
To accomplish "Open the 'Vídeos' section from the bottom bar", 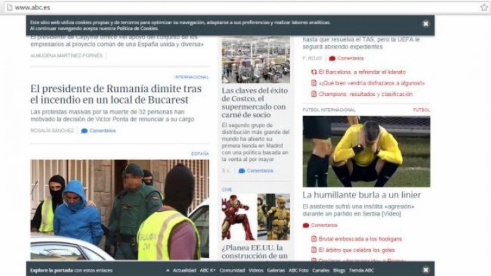I will [x=255, y=271].
